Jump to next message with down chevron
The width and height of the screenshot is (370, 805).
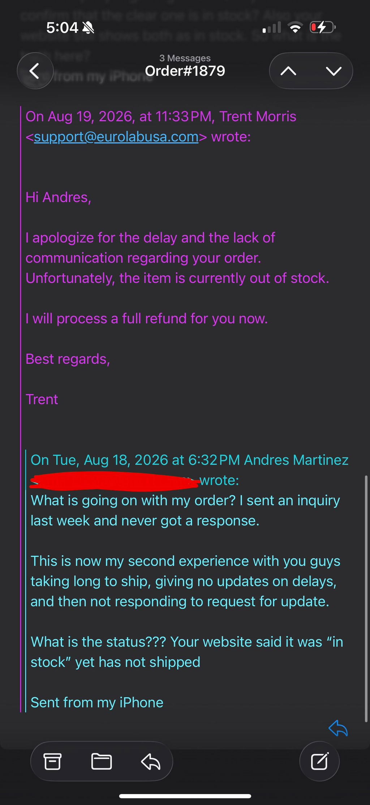pyautogui.click(x=334, y=71)
